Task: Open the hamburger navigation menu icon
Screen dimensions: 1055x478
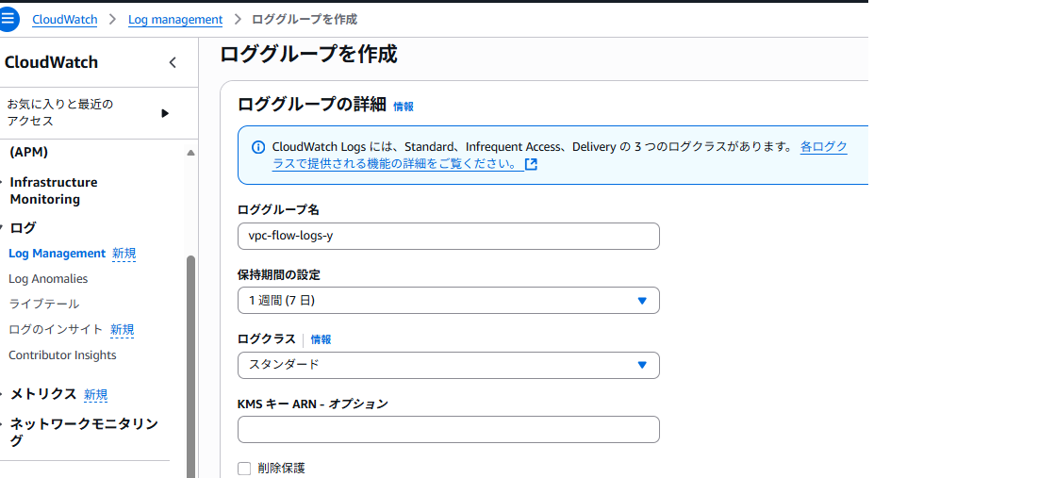Action: (8, 19)
